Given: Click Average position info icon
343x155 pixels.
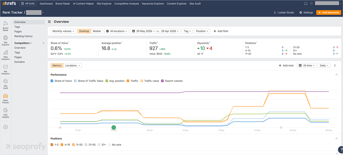Looking at the screenshot, I should (x=122, y=42).
